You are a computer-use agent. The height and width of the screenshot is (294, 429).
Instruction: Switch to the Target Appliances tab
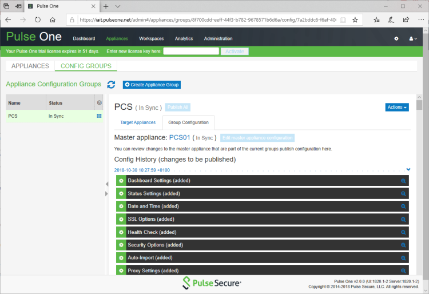pos(137,122)
